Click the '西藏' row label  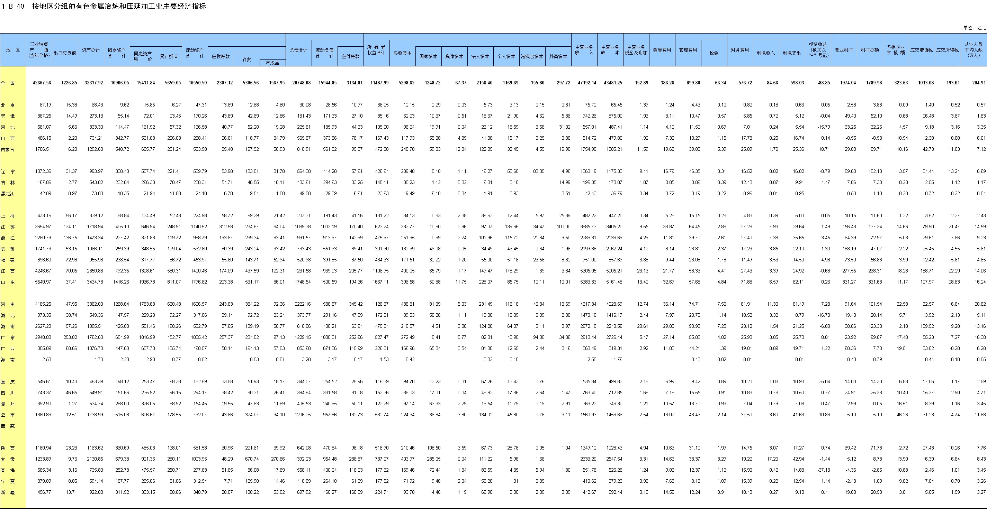pos(8,426)
